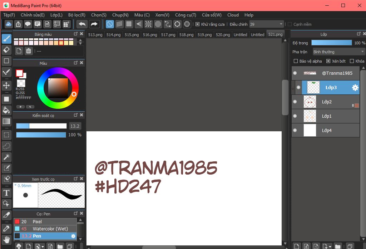This screenshot has width=366, height=249.
Task: Undock the Kiểm soát cọ panel
Action: pyautogui.click(x=76, y=115)
